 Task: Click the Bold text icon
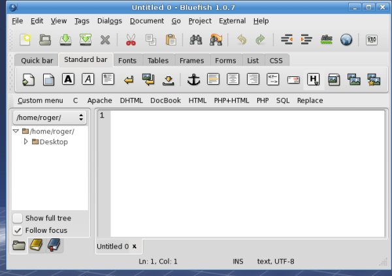click(68, 80)
